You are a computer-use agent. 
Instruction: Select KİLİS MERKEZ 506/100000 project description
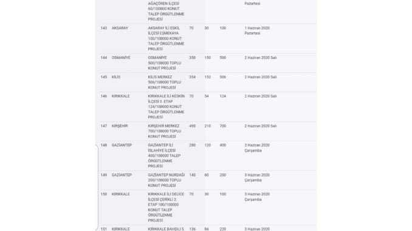click(165, 82)
